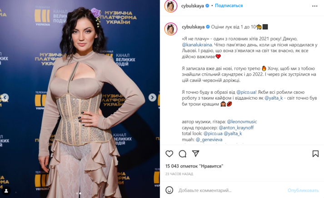Like the post with the heart icon

169,154
